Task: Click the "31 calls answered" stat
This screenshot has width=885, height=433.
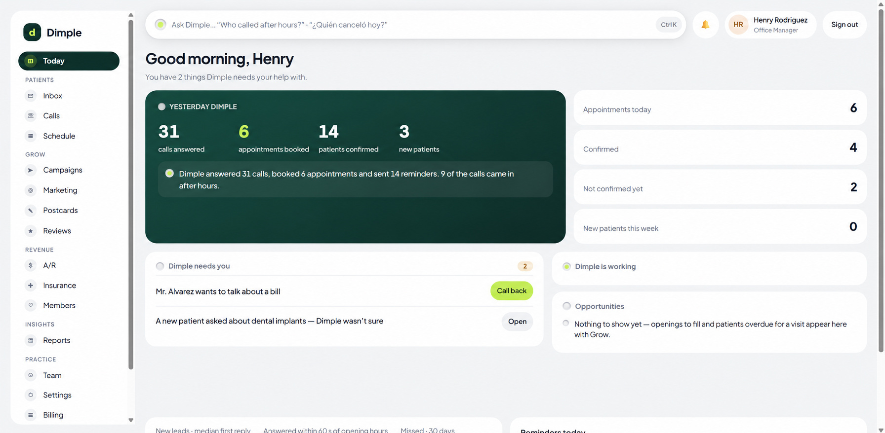Action: (181, 139)
